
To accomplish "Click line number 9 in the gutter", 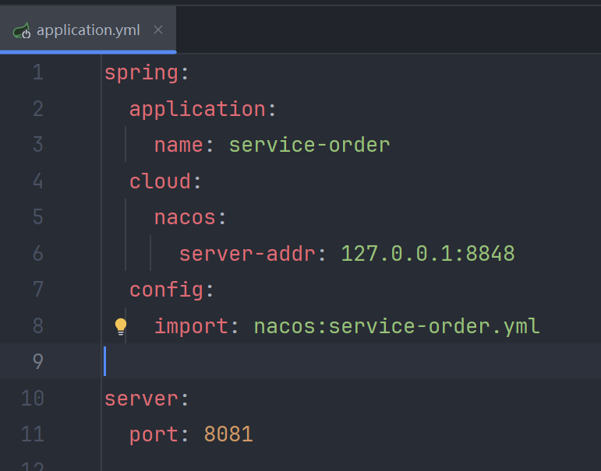I will coord(38,361).
